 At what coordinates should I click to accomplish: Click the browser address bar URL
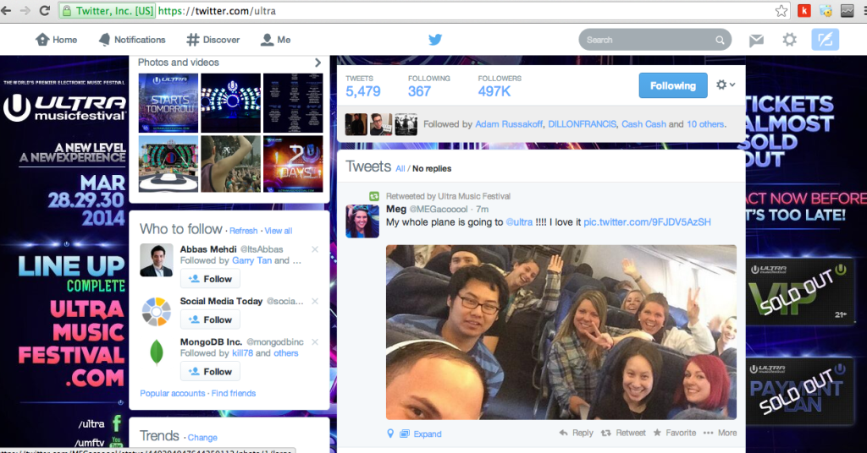pos(216,11)
